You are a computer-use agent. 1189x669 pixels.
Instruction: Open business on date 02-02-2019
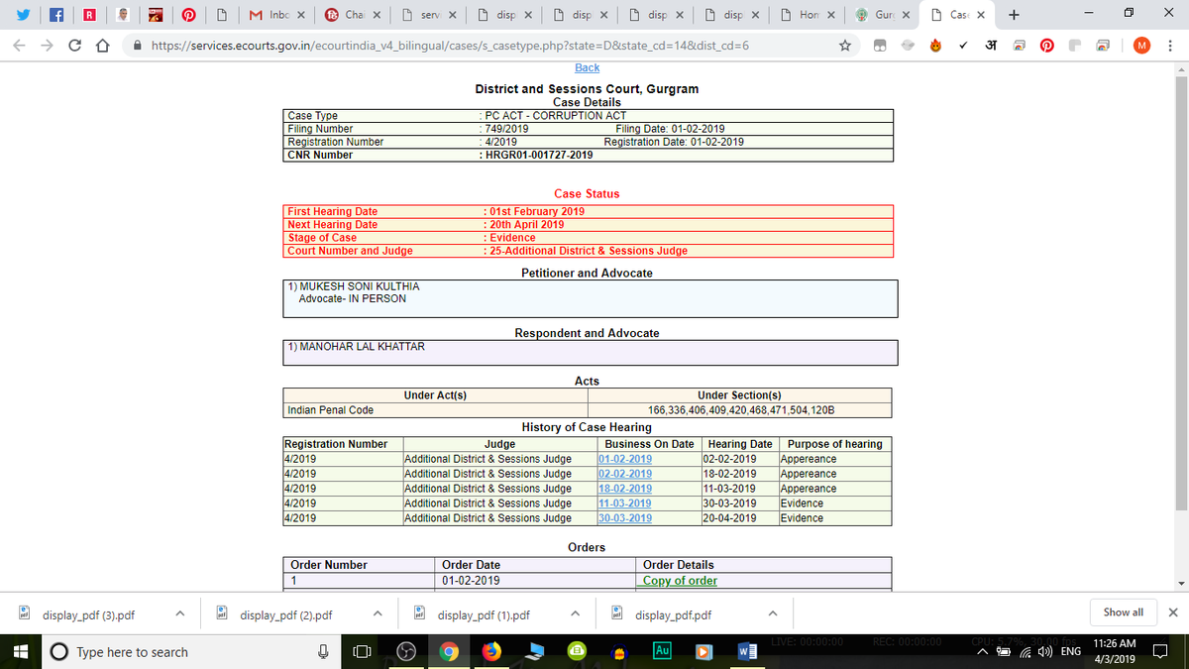click(626, 474)
